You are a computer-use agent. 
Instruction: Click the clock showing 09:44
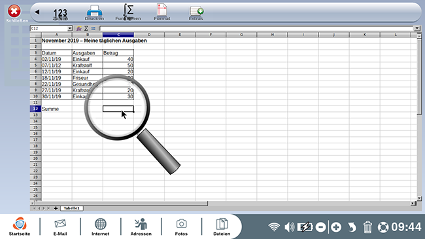pyautogui.click(x=406, y=227)
